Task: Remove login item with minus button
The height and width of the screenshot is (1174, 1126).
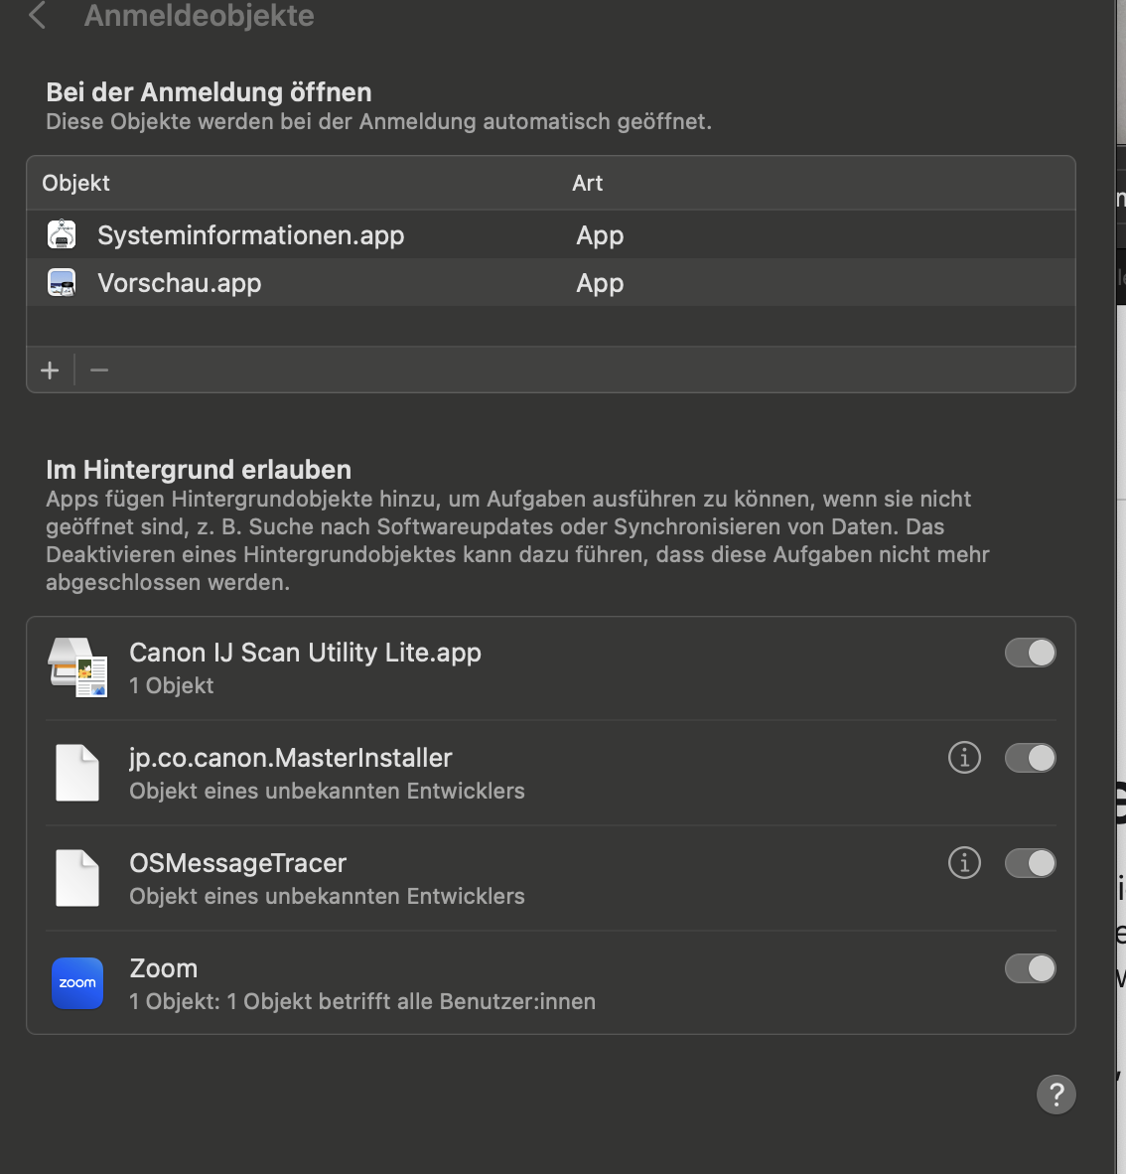Action: (x=99, y=370)
